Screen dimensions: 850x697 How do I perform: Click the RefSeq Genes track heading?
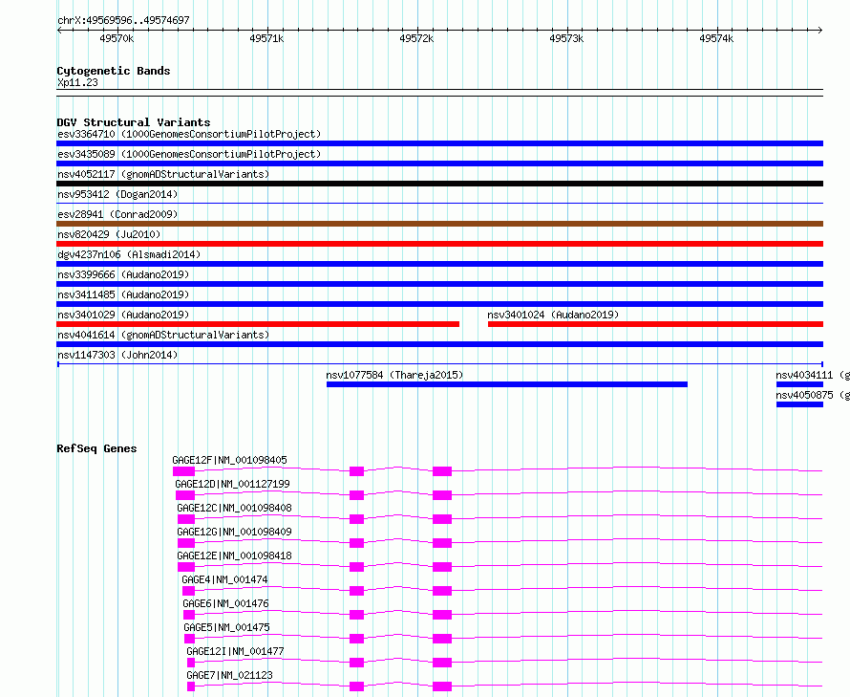pyautogui.click(x=96, y=448)
